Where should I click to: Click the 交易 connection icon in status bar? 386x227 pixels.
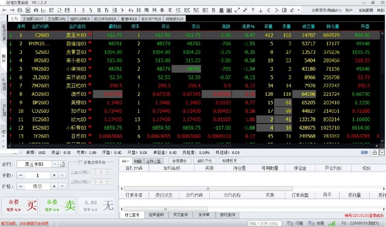point(311,223)
